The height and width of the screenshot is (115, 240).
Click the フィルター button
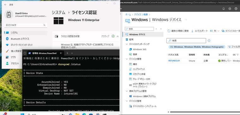[234, 47]
